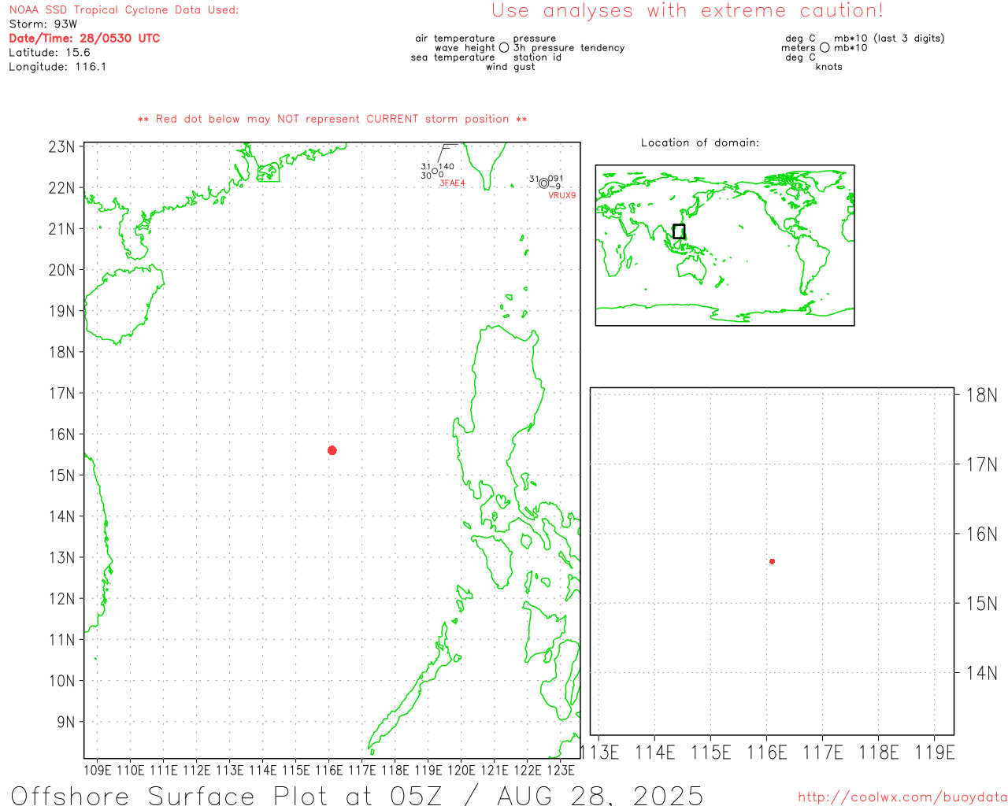Screen dimensions: 1008x806
Task: Click the station model legend circle near 'wave height'
Action: click(504, 48)
